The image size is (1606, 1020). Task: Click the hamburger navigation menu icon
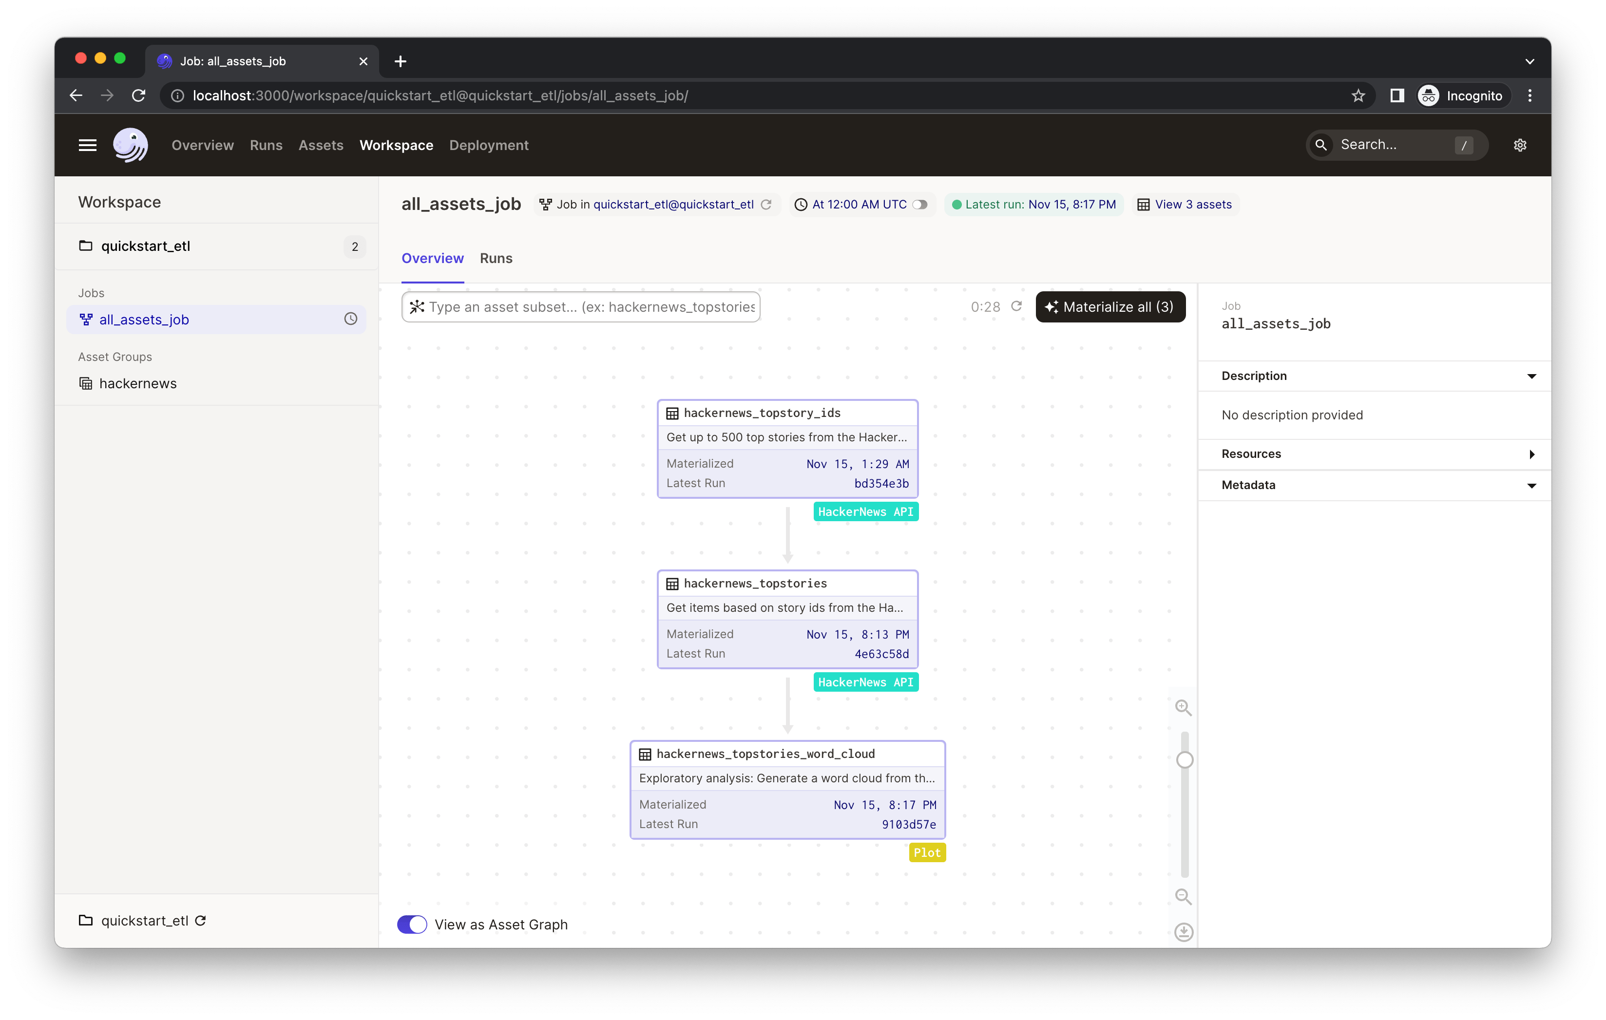pyautogui.click(x=87, y=145)
